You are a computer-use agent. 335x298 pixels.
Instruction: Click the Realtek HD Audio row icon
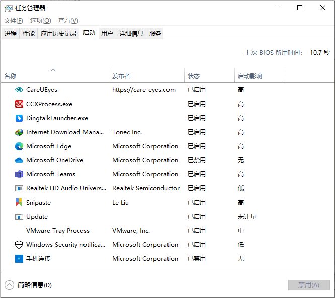pyautogui.click(x=19, y=188)
